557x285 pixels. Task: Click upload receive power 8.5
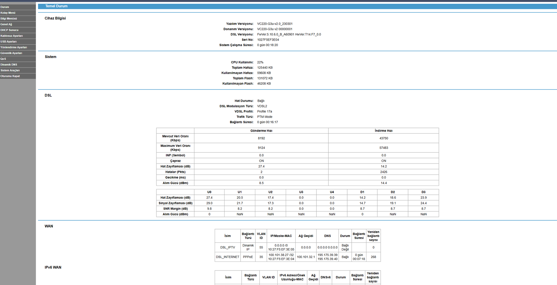261,183
